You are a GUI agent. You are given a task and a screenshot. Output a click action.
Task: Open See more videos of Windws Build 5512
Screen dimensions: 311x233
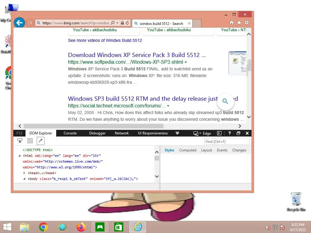(105, 40)
